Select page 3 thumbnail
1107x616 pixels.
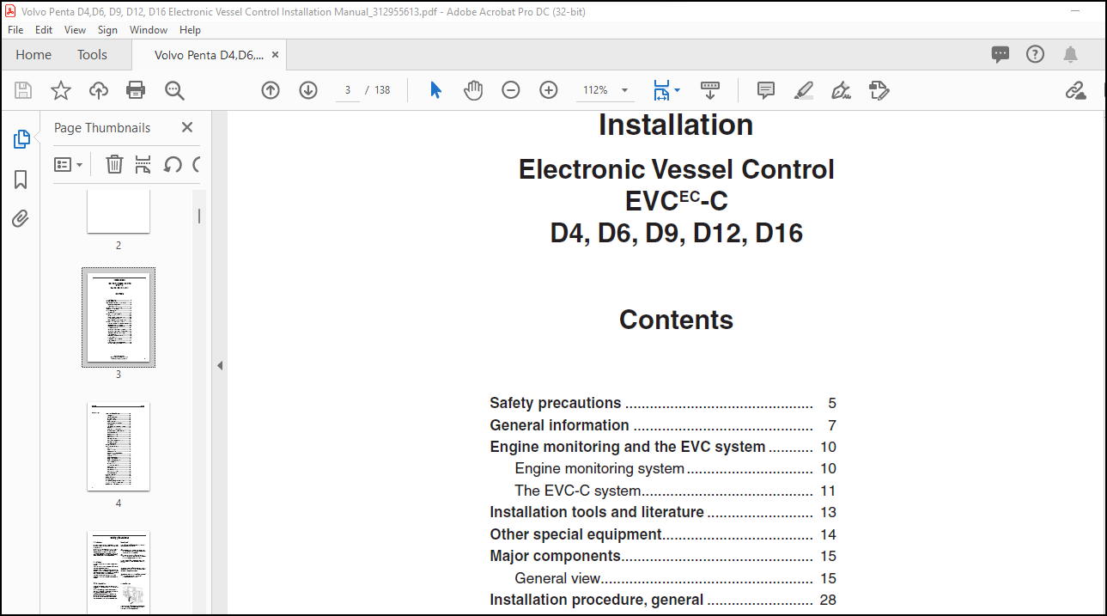click(119, 317)
